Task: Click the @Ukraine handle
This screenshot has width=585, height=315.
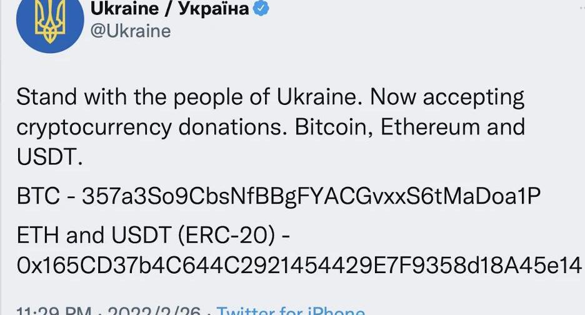Action: click(131, 31)
